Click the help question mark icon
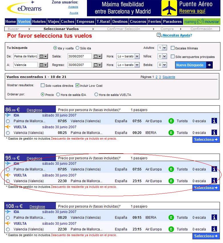 coord(159,35)
